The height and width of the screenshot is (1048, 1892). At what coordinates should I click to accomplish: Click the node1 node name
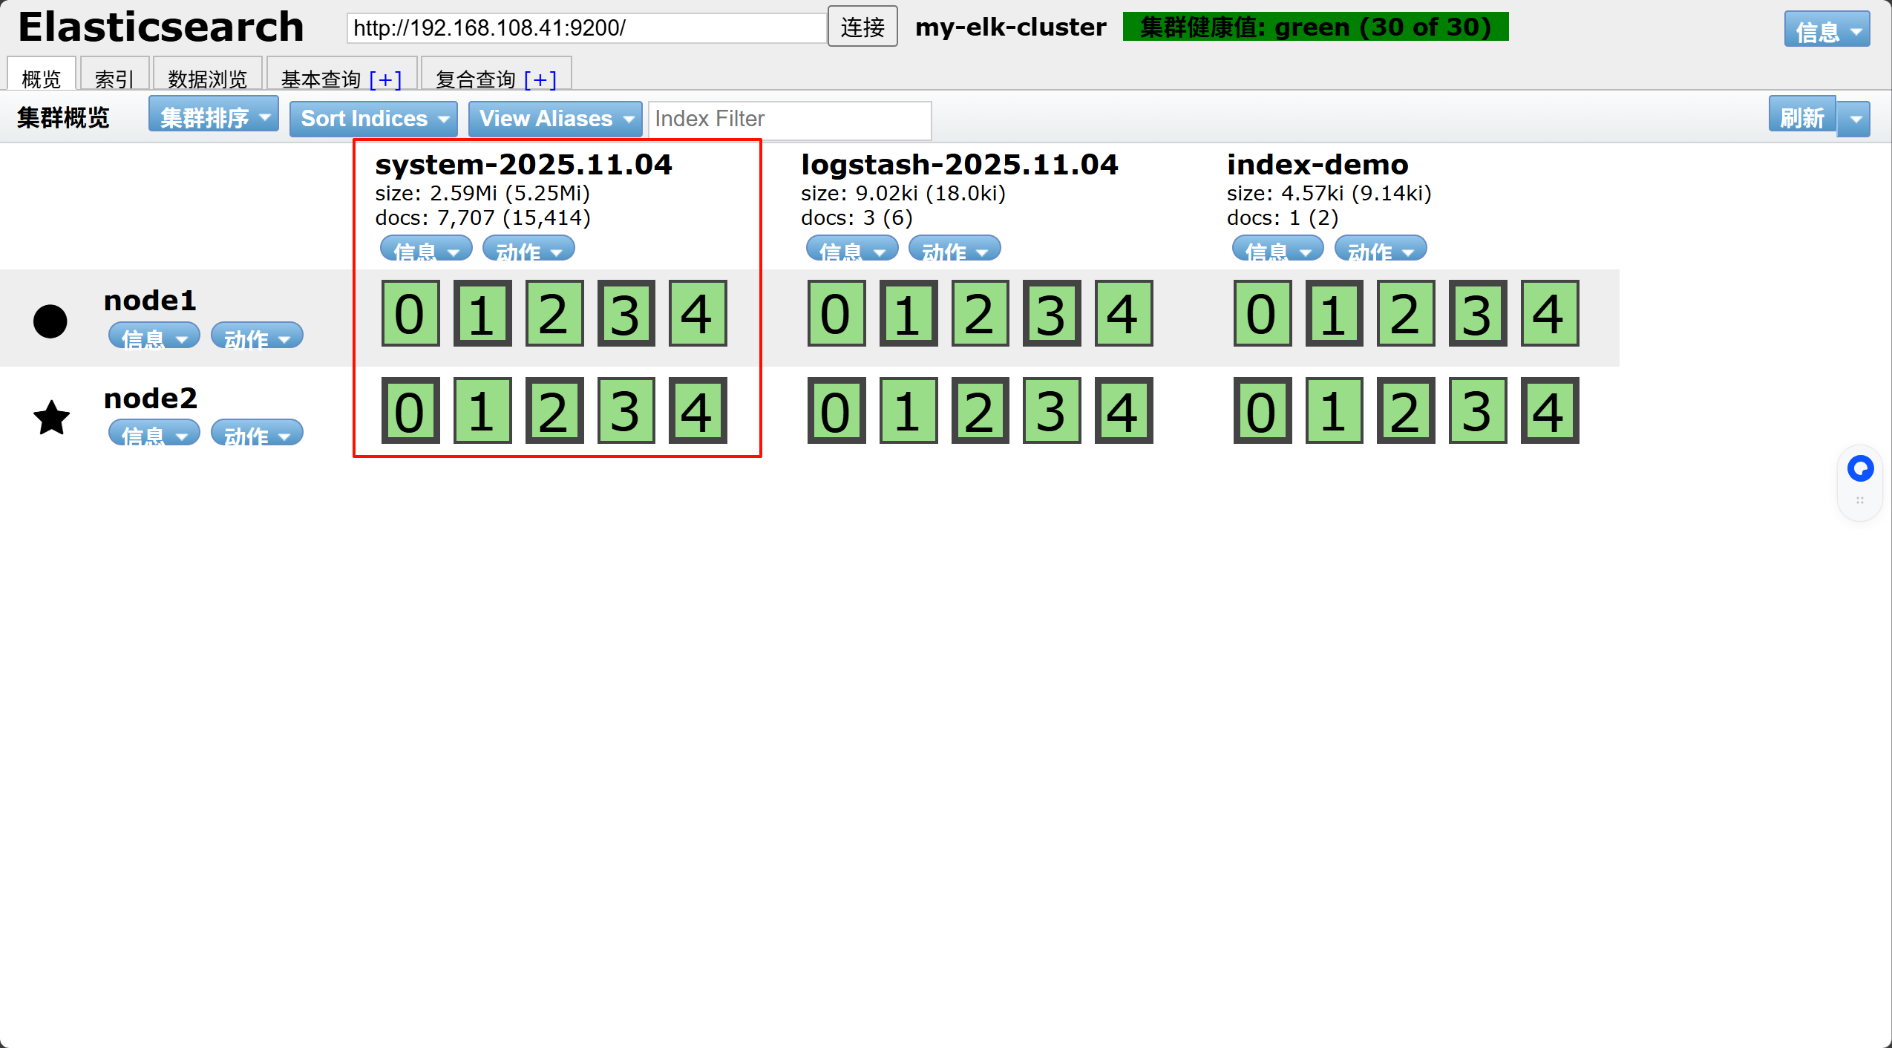tap(150, 301)
